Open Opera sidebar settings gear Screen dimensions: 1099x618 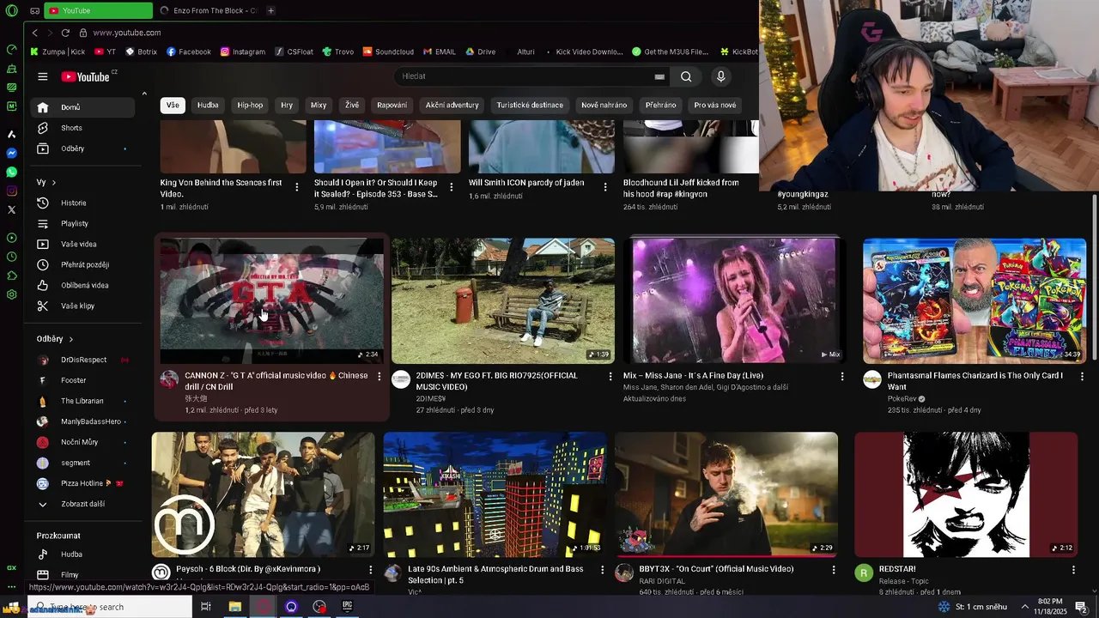12,294
